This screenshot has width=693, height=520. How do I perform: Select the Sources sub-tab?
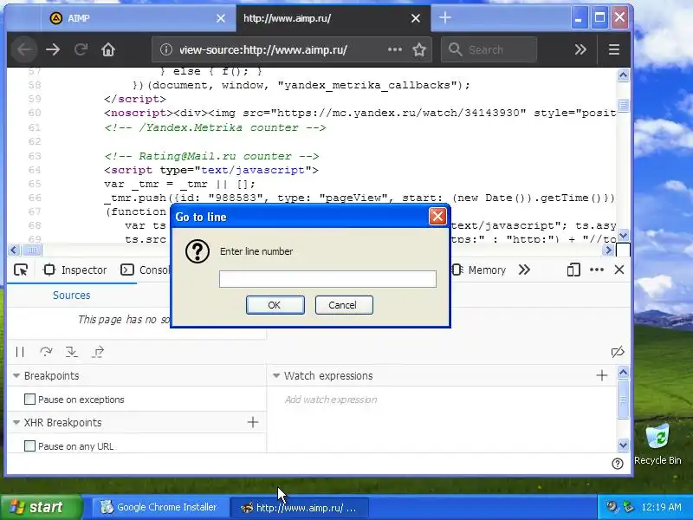(x=72, y=296)
